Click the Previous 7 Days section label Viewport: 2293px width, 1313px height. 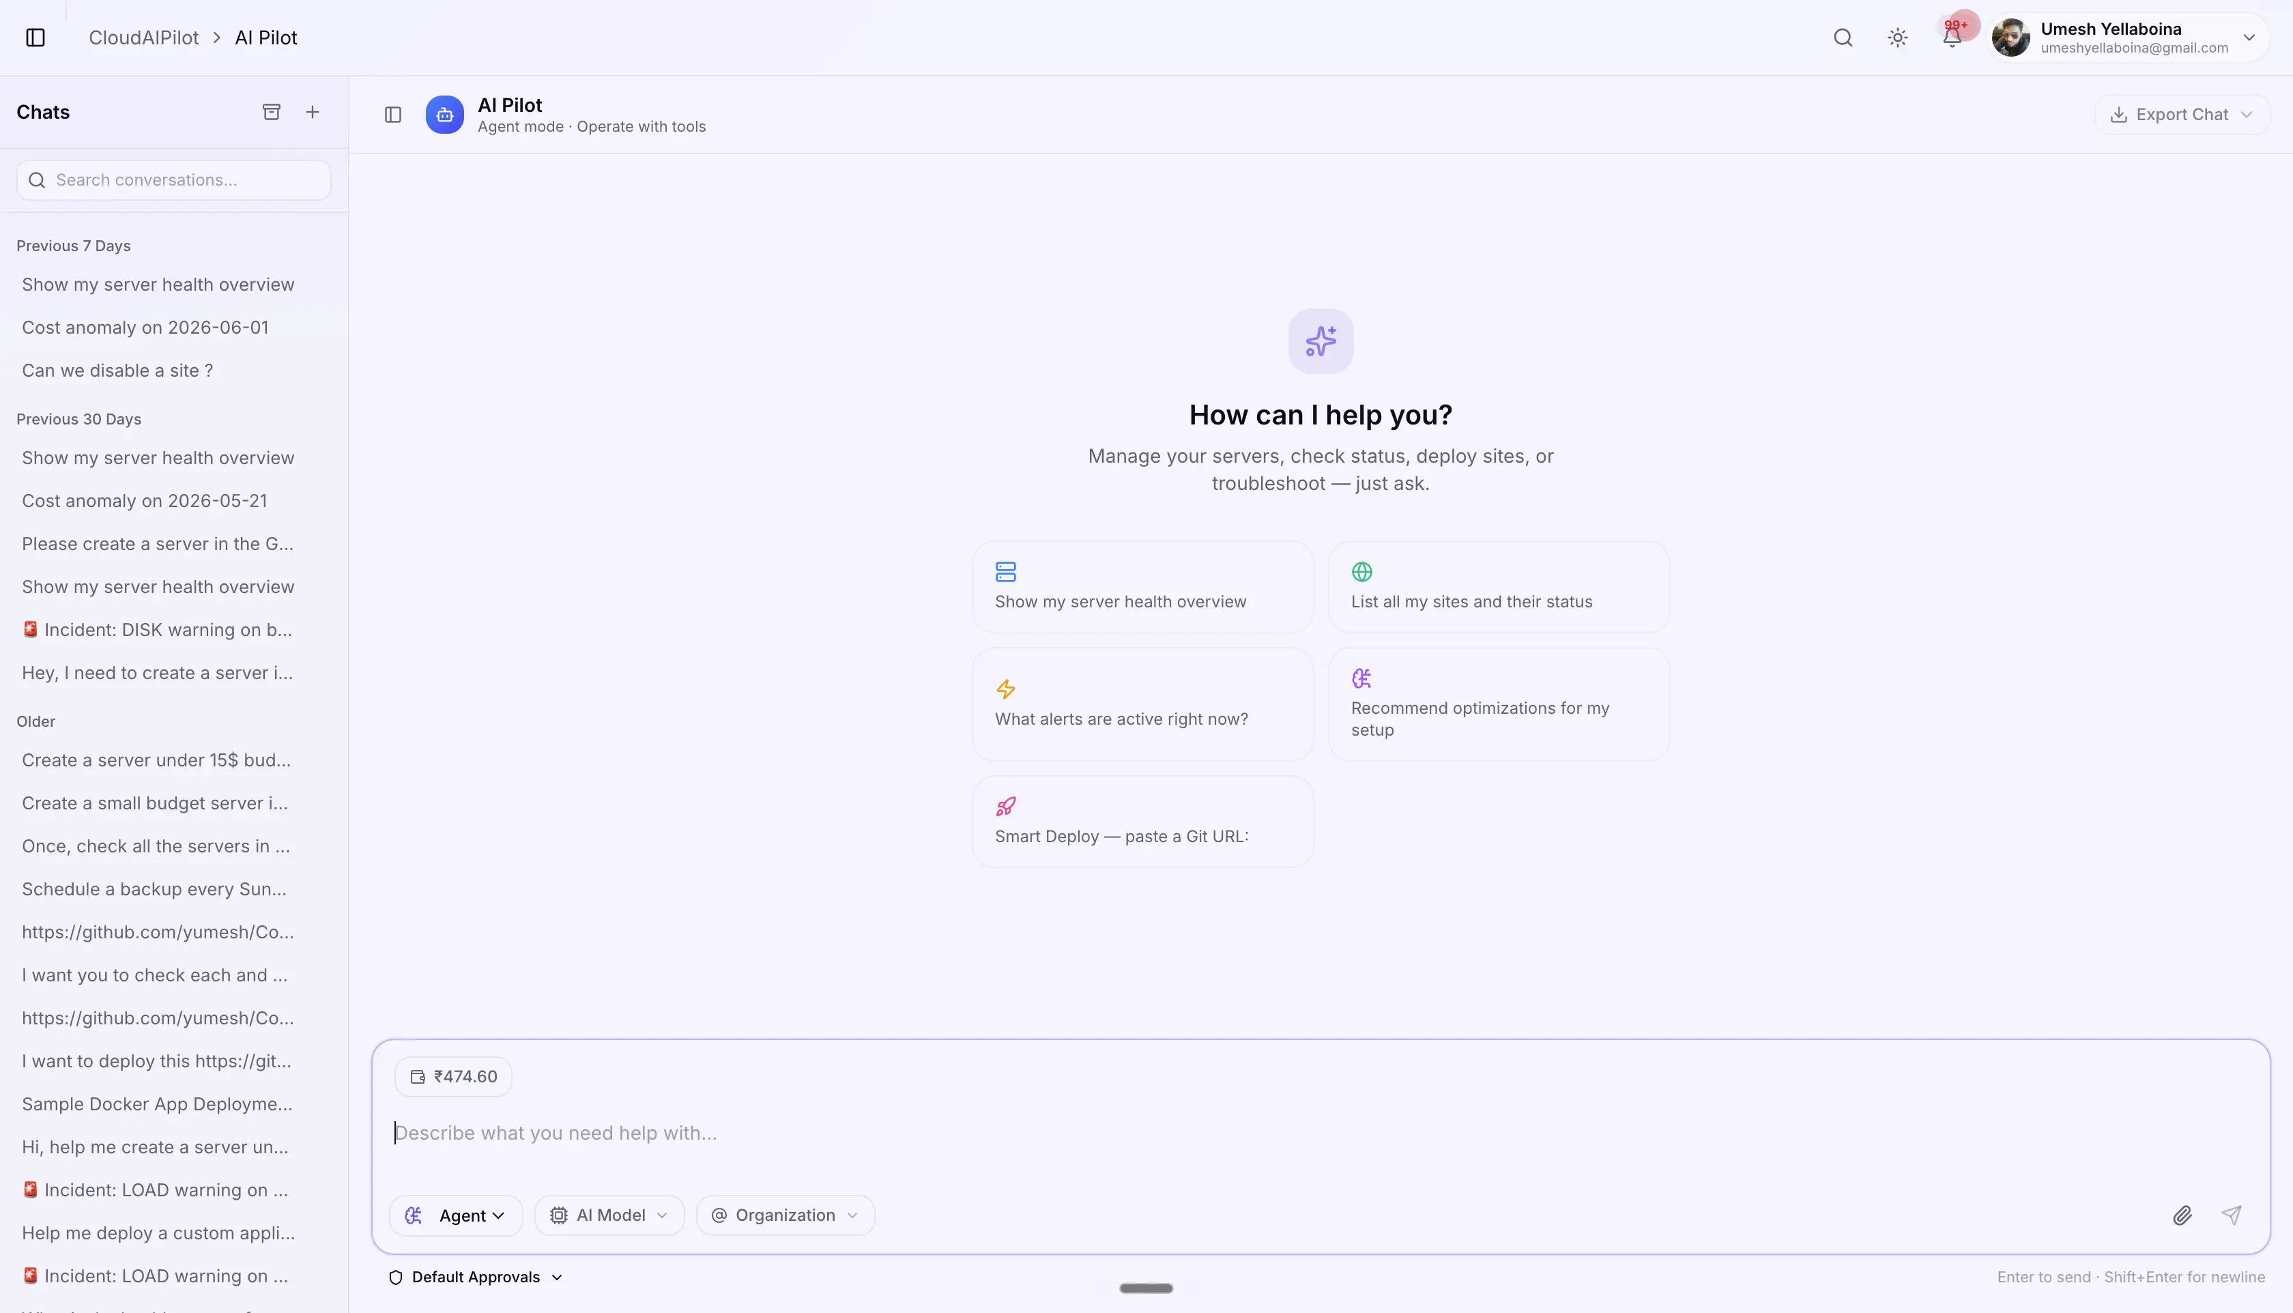pos(73,246)
